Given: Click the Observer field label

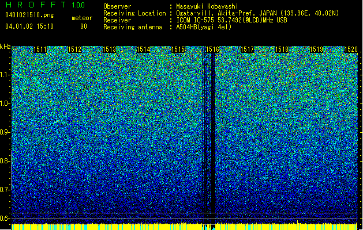Looking at the screenshot, I should [117, 6].
